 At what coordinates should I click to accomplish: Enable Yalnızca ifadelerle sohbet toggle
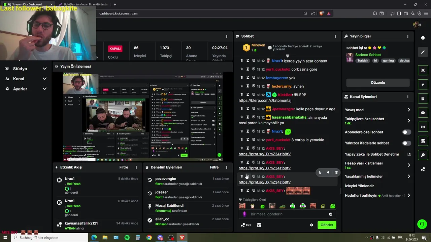pos(407,143)
